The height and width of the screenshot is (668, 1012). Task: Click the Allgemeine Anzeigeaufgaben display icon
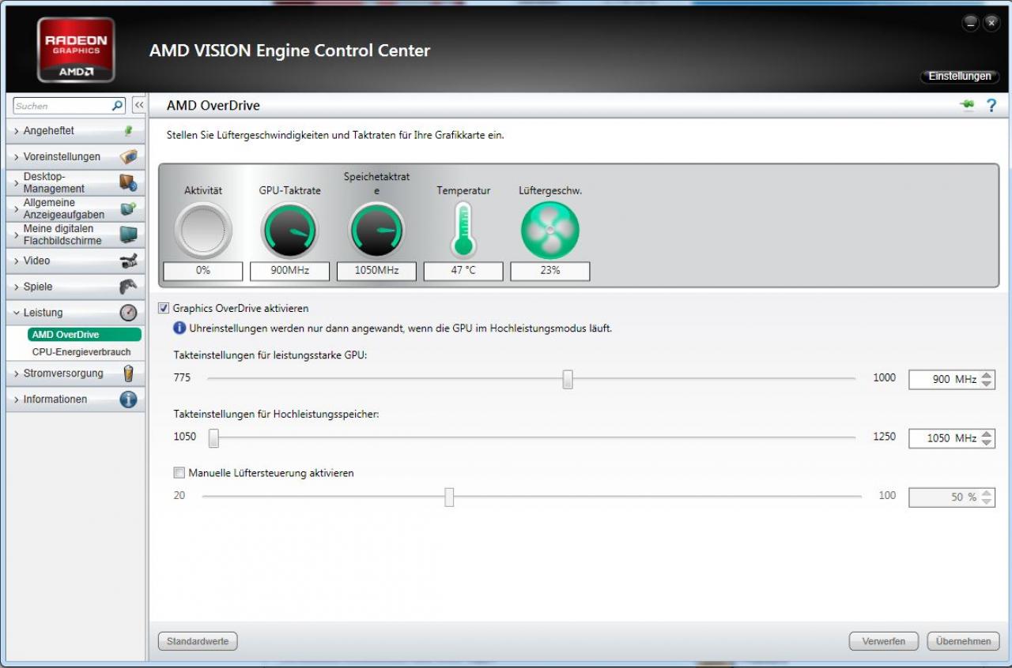(x=128, y=208)
